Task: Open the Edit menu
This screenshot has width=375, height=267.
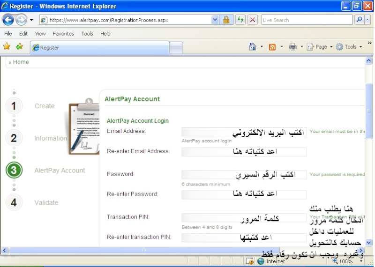Action: (x=23, y=34)
